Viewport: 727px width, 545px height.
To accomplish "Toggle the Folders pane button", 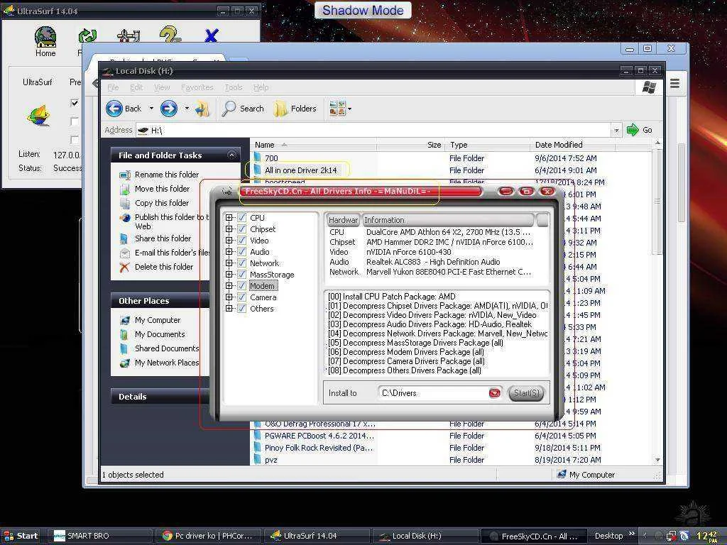I will point(295,109).
